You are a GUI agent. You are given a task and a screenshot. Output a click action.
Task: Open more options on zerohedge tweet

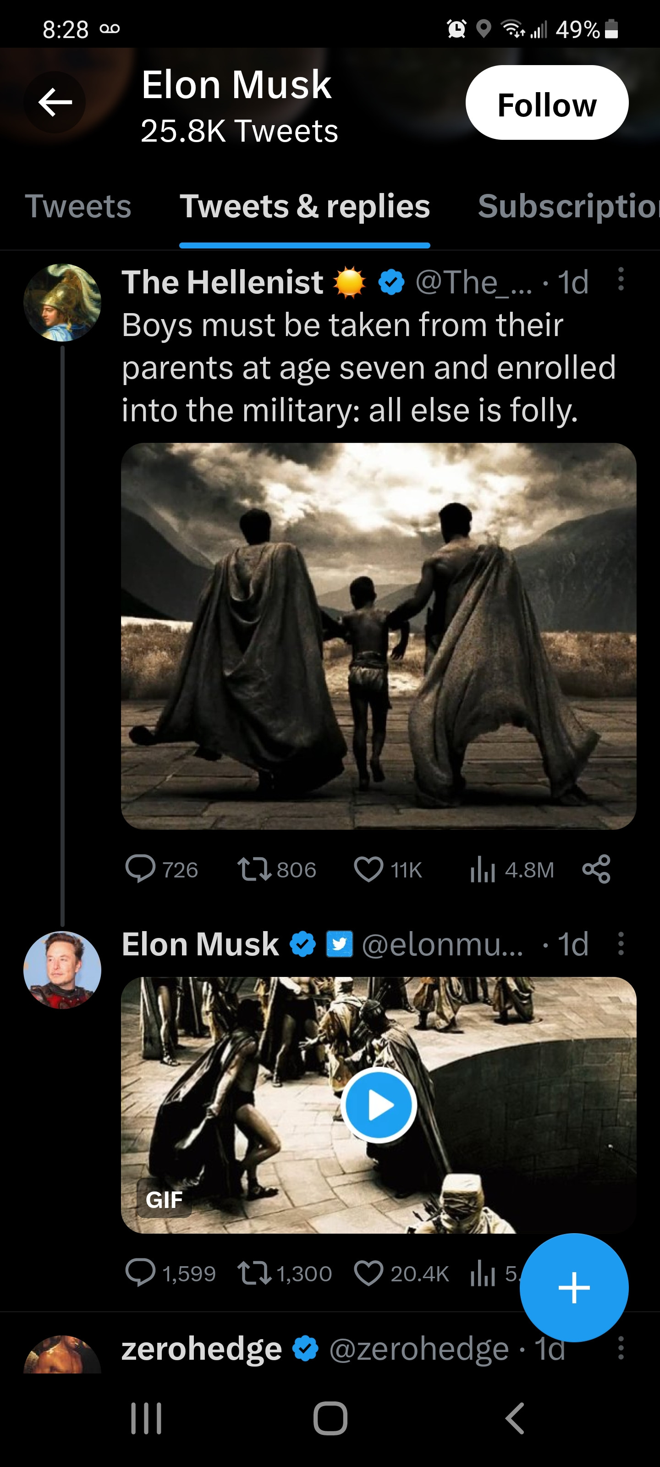pyautogui.click(x=621, y=1349)
